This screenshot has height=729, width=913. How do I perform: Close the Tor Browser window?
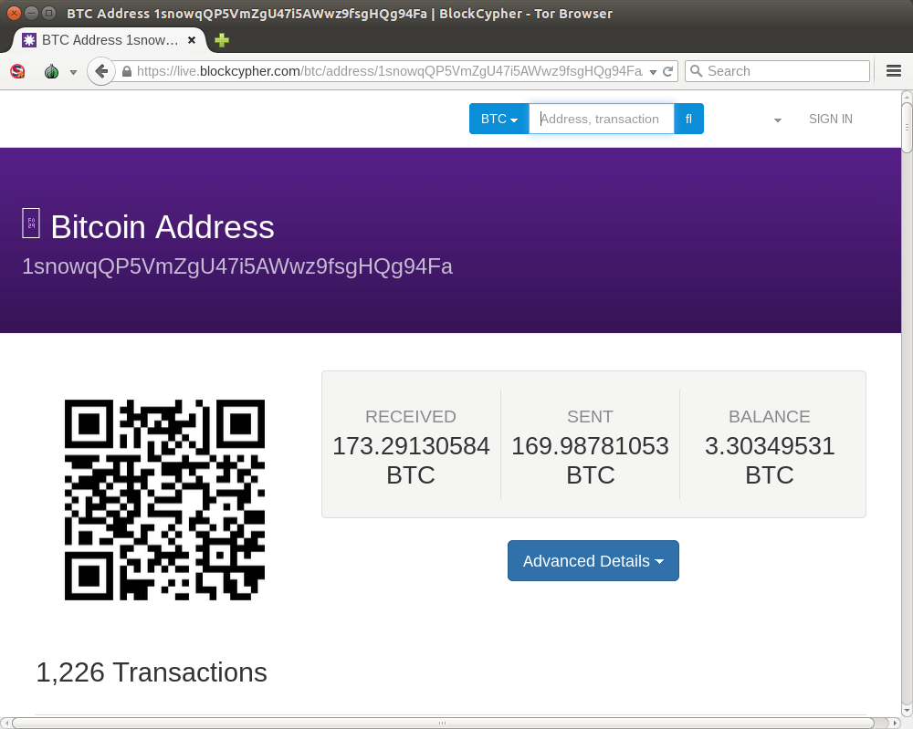click(14, 13)
